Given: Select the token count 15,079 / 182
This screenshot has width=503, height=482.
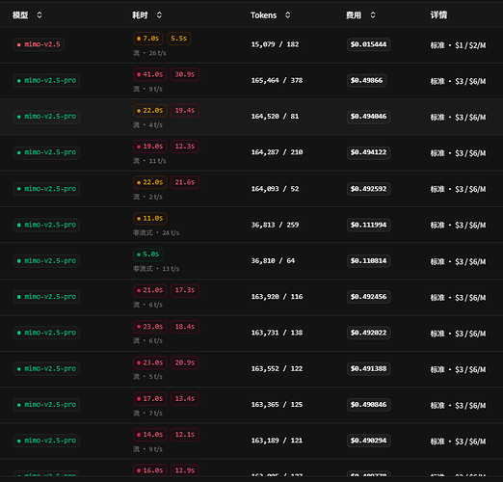Looking at the screenshot, I should 275,44.
